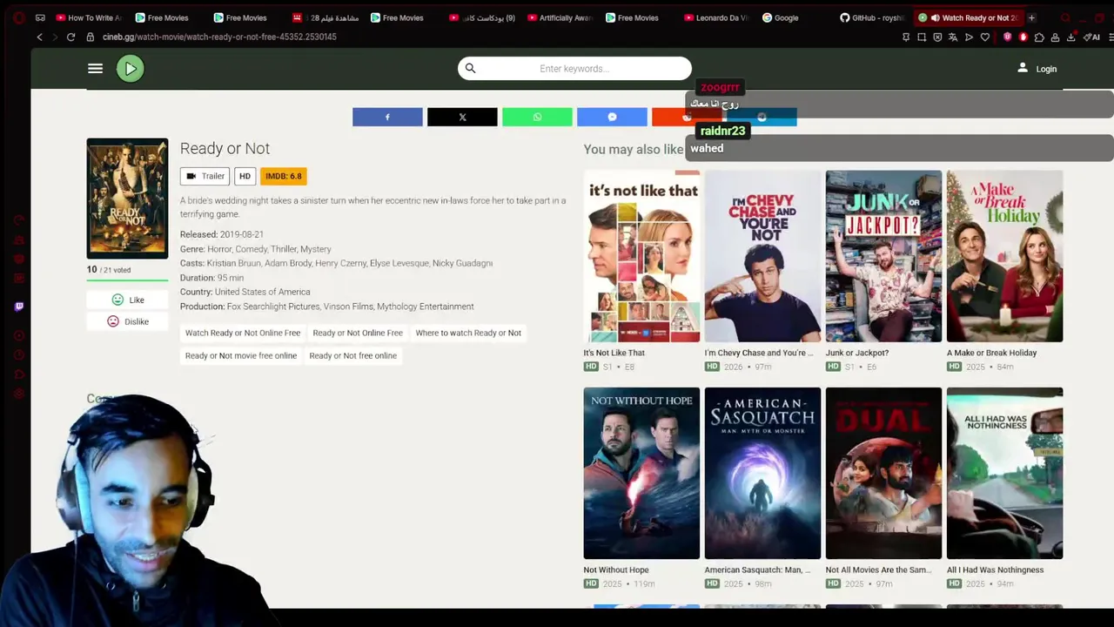Open the Ready or Not poster

pos(127,199)
